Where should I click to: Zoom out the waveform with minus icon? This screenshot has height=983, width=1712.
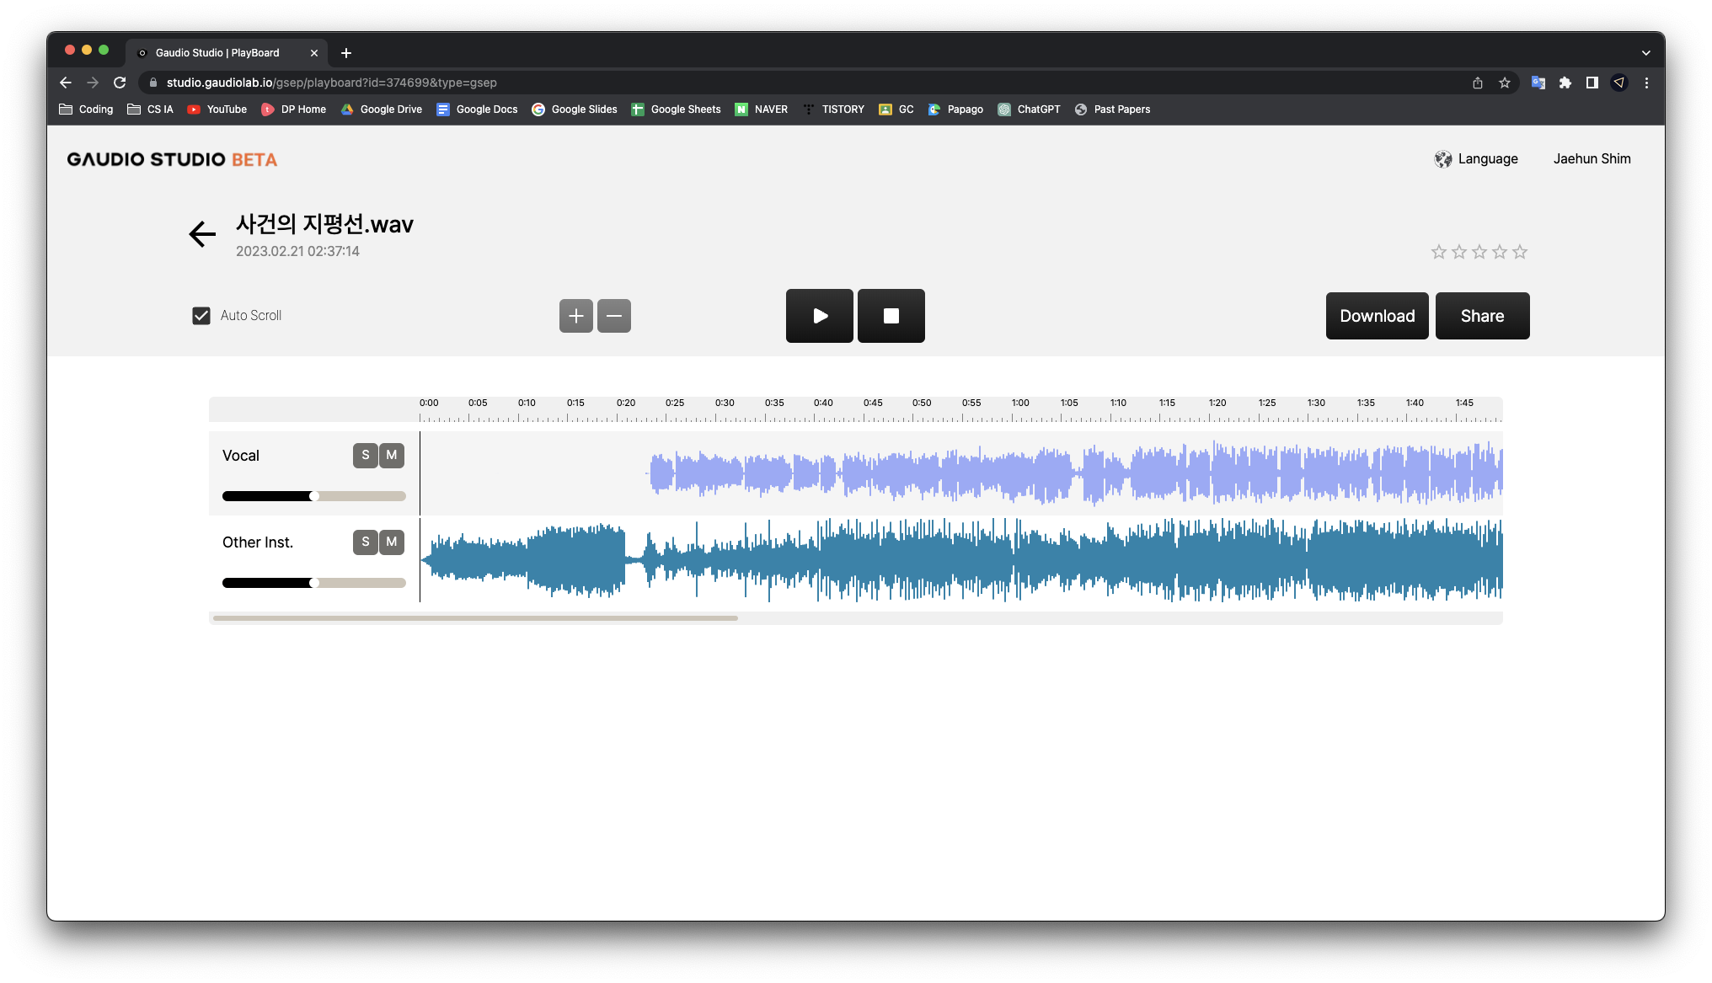click(x=614, y=316)
